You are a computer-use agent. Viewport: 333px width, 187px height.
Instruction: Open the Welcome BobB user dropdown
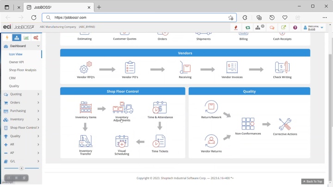[313, 28]
